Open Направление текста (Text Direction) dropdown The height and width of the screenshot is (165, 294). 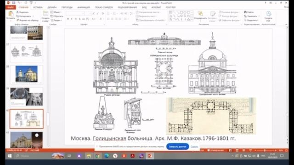pyautogui.click(x=148, y=12)
